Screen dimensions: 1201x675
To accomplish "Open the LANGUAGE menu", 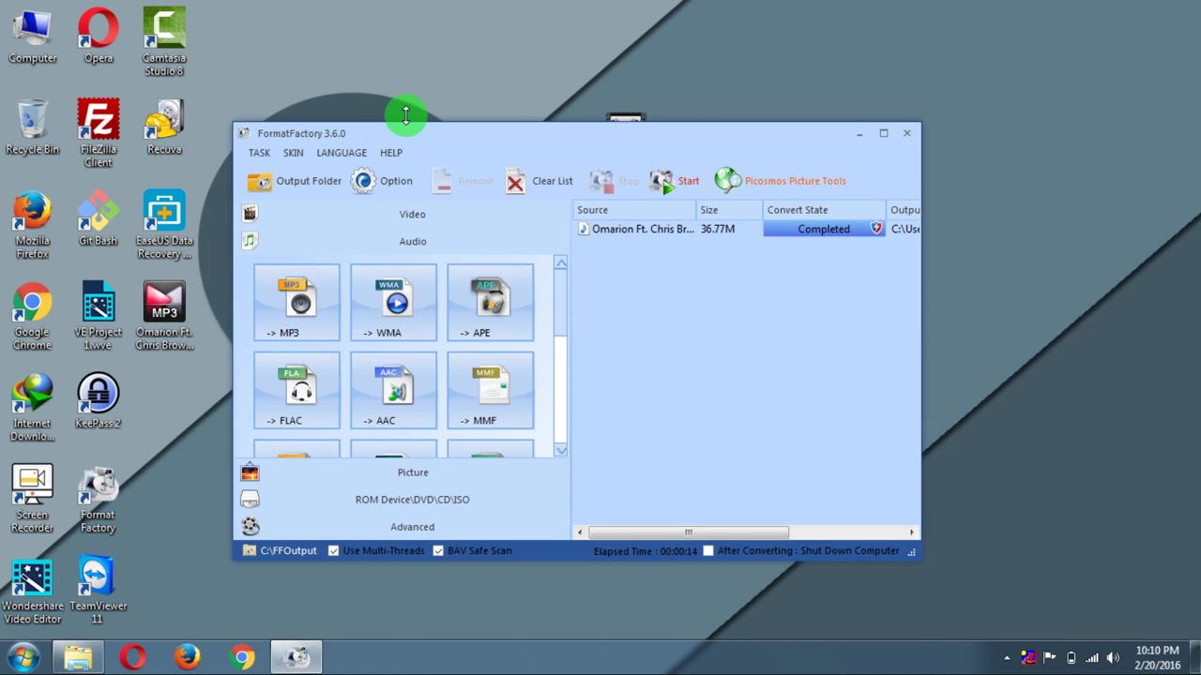I will click(x=341, y=153).
